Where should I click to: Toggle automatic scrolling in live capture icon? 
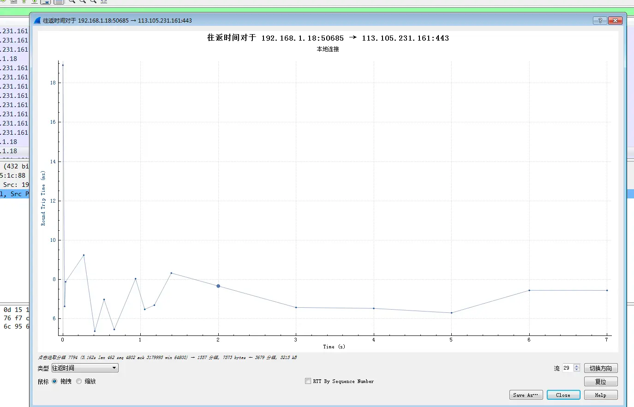click(x=45, y=2)
